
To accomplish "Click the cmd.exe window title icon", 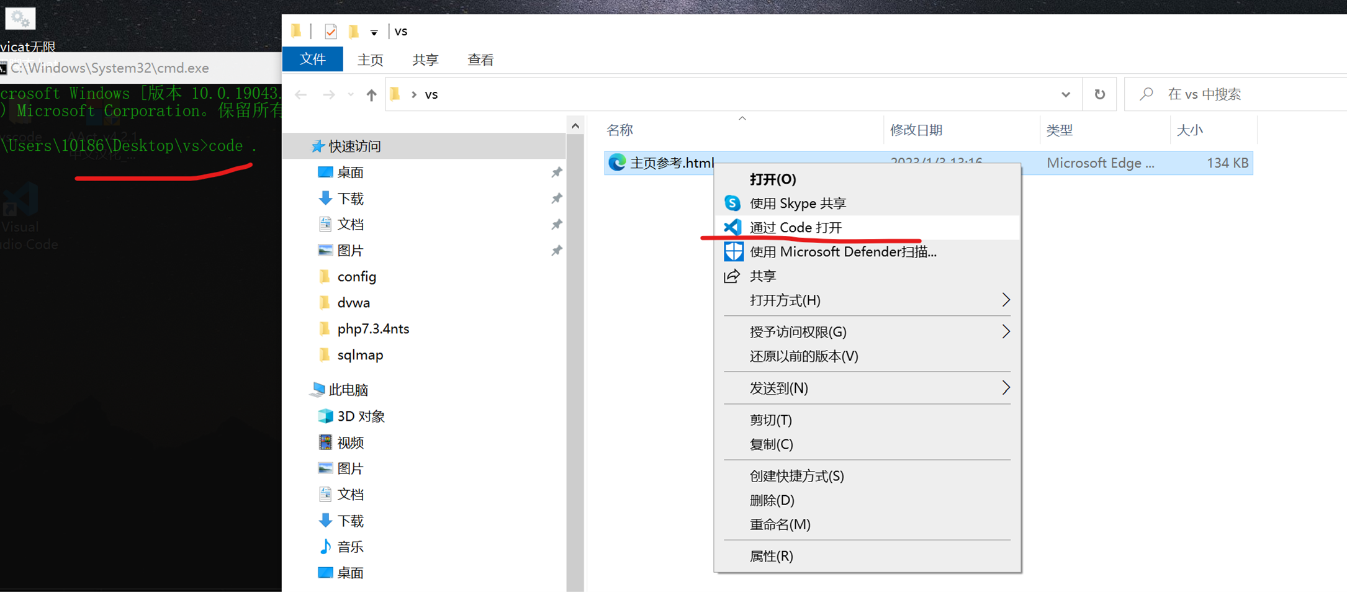I will 3,68.
